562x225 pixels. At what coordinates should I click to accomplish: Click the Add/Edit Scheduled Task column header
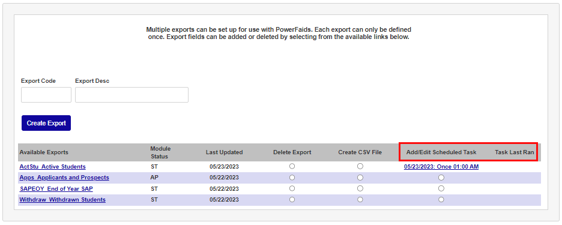pos(441,152)
